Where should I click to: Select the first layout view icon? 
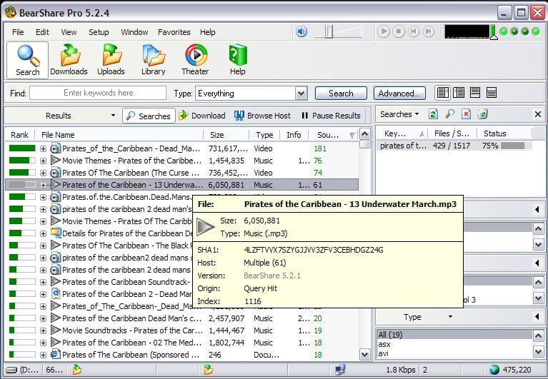click(443, 93)
